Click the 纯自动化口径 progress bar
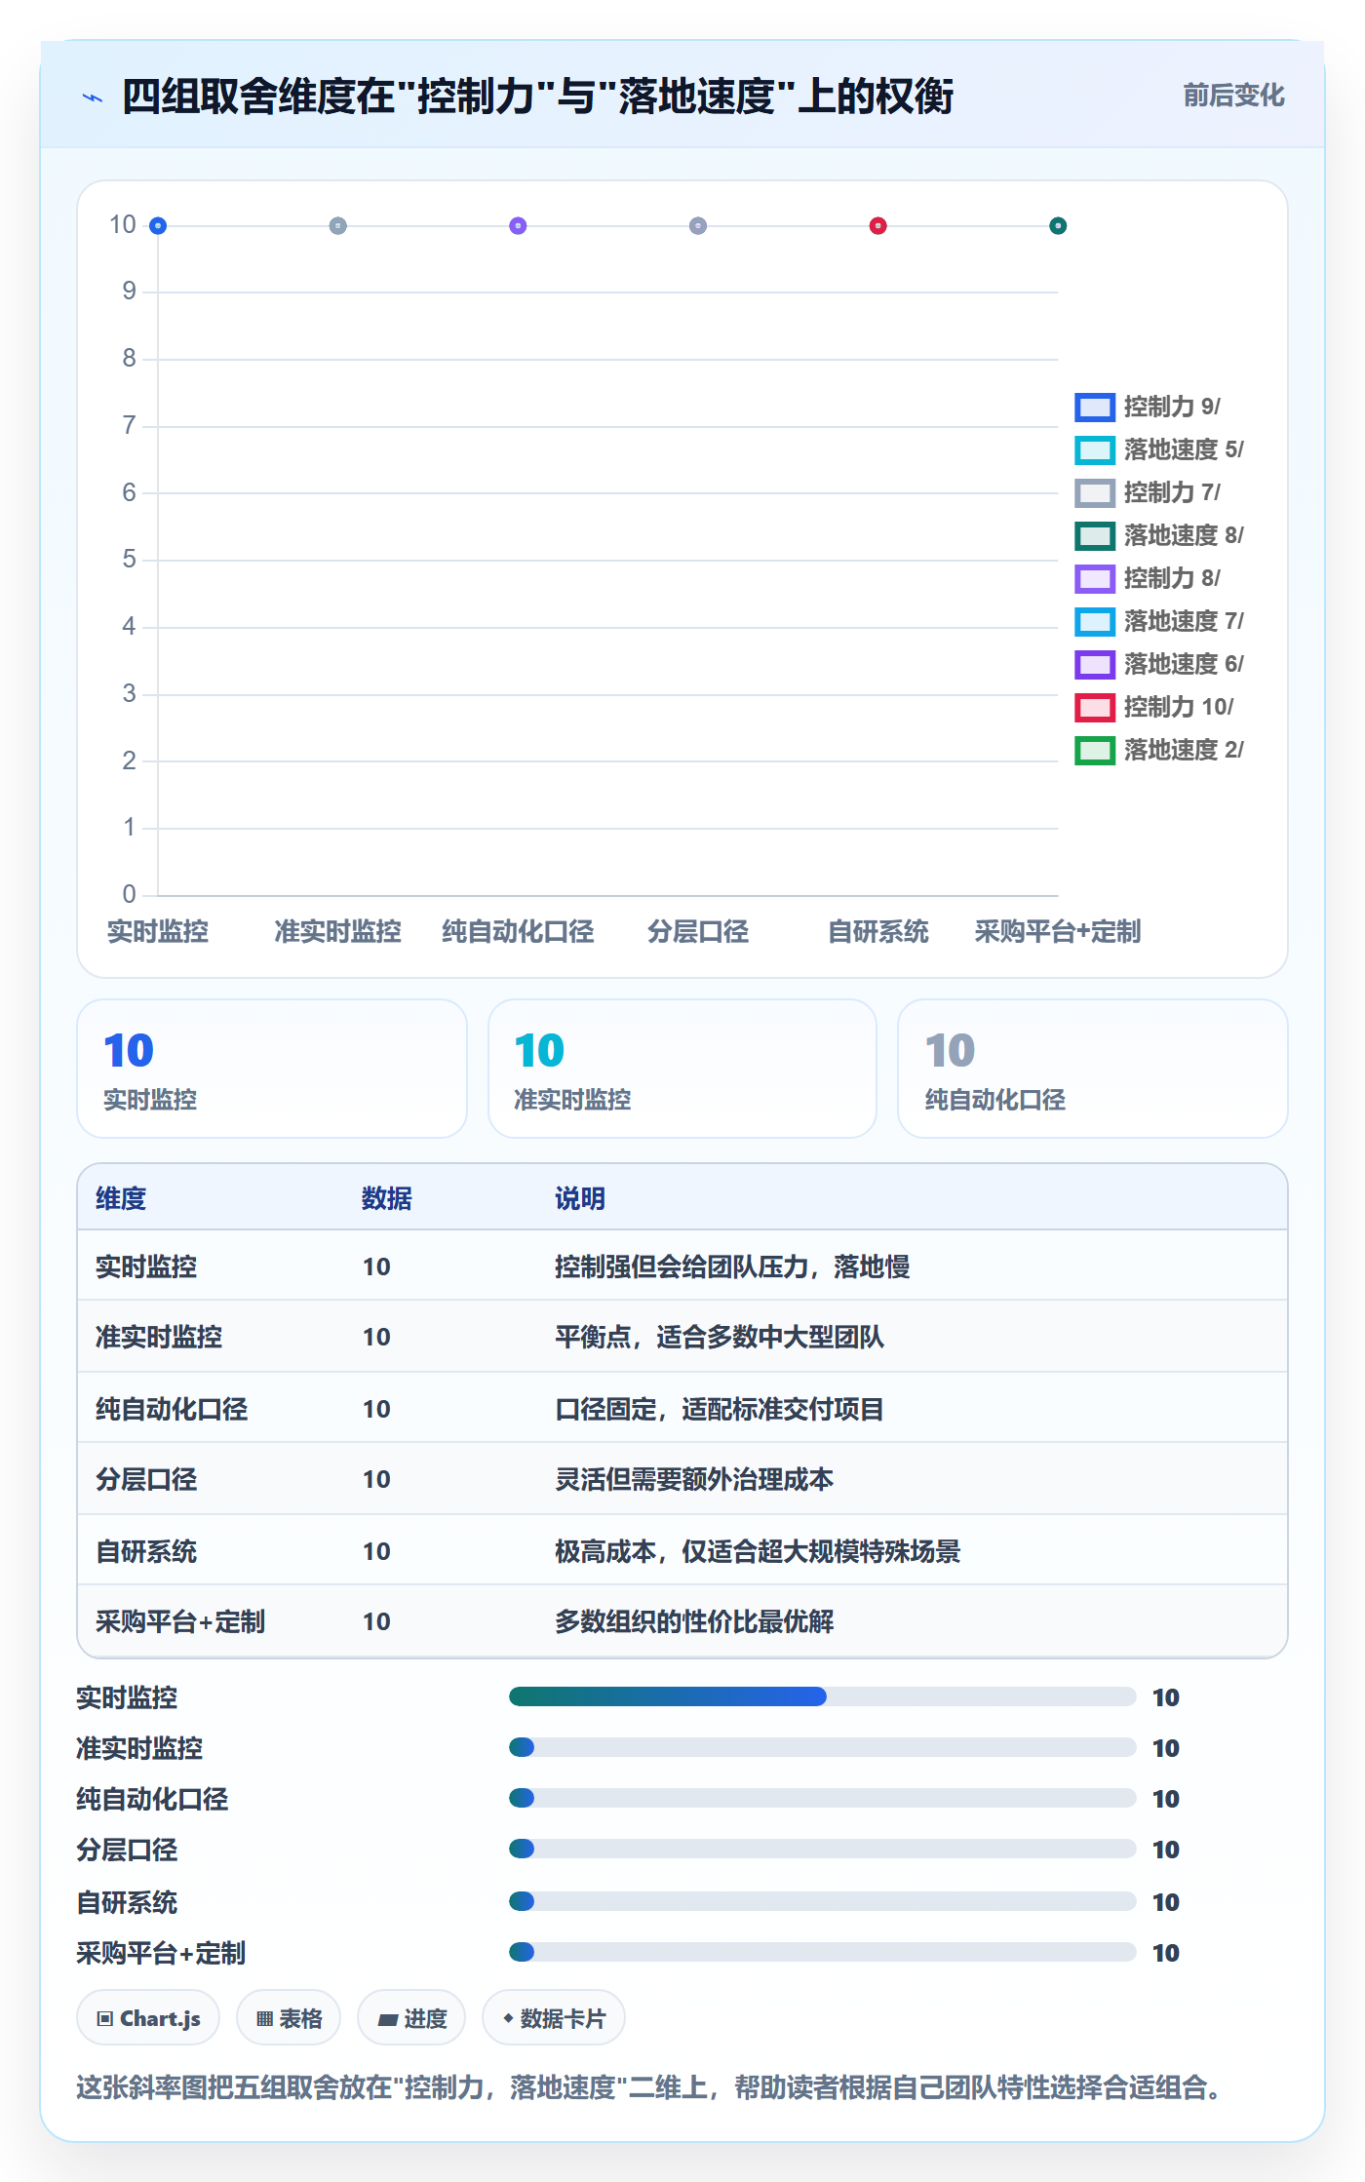The width and height of the screenshot is (1365, 2182). click(823, 1798)
